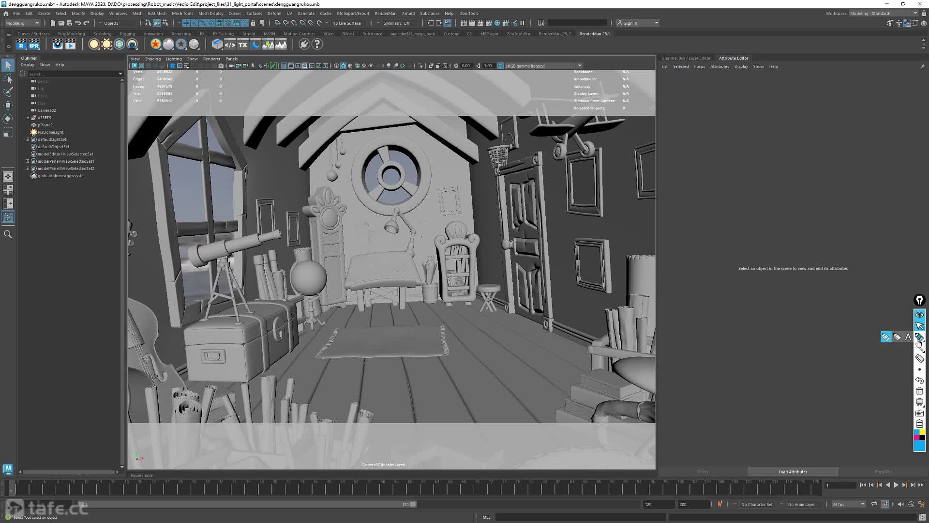
Task: Open the 24 fps frame rate dropdown
Action: 848,504
